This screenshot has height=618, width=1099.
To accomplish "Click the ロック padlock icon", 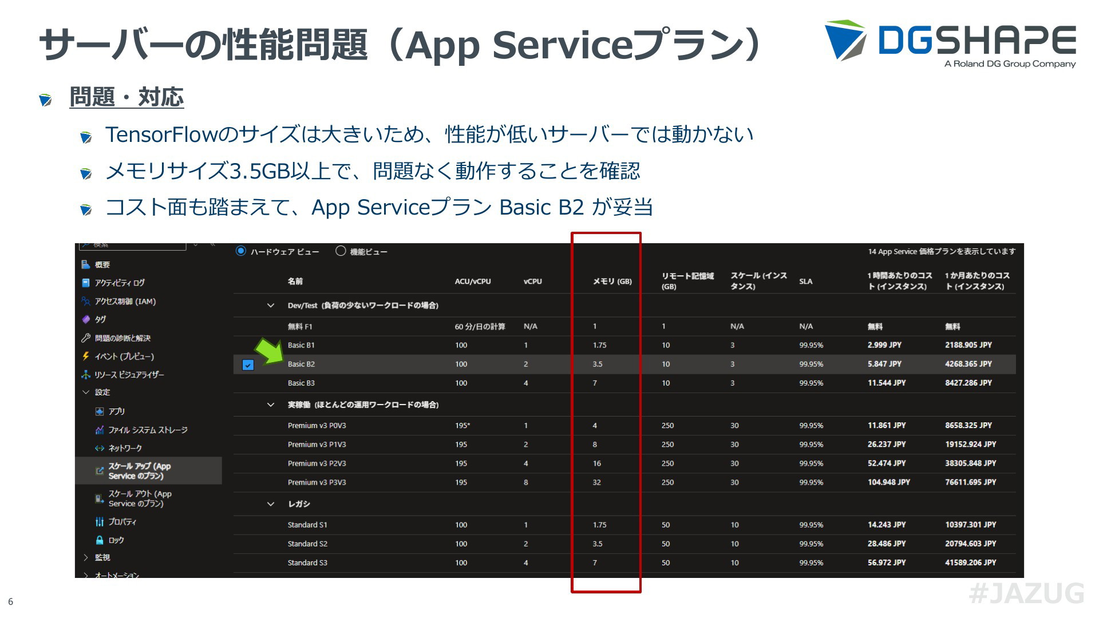I will [100, 540].
